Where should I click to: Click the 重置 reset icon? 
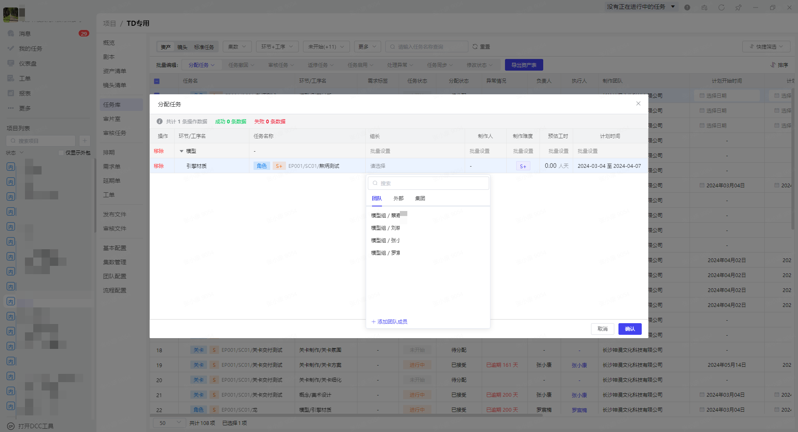(x=475, y=47)
